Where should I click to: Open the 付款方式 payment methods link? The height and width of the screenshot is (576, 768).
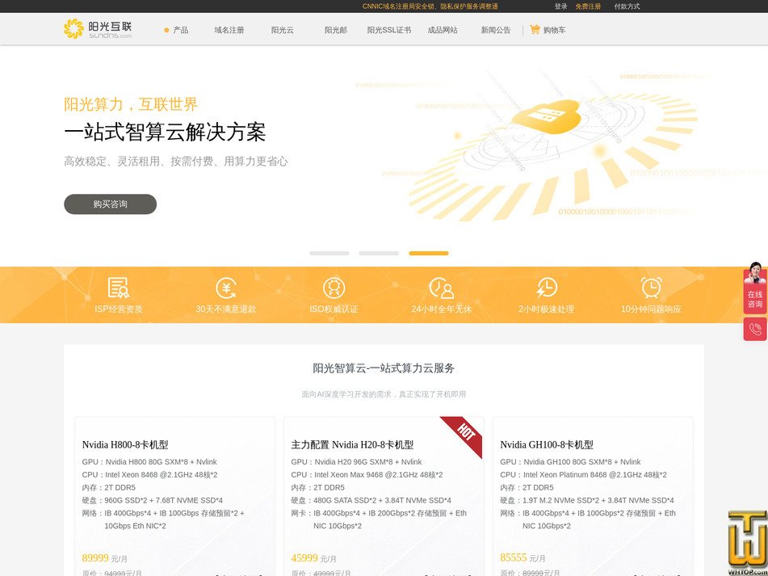pyautogui.click(x=627, y=6)
